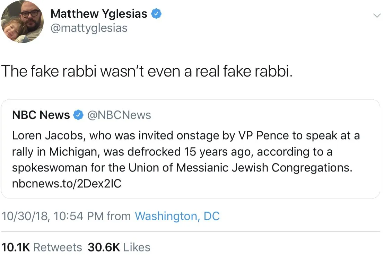
Task: Open Matthew Yglesias's profile photo
Action: coord(22,22)
